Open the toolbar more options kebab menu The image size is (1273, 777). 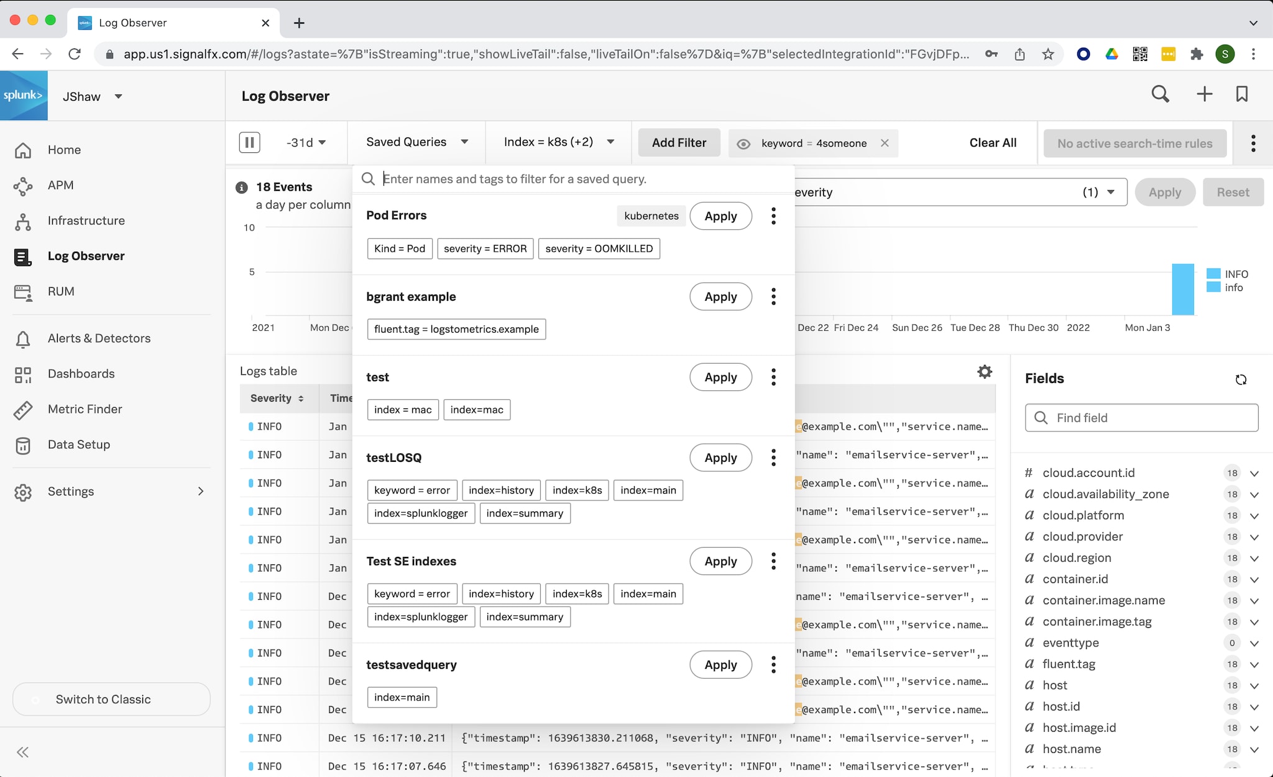(1253, 144)
